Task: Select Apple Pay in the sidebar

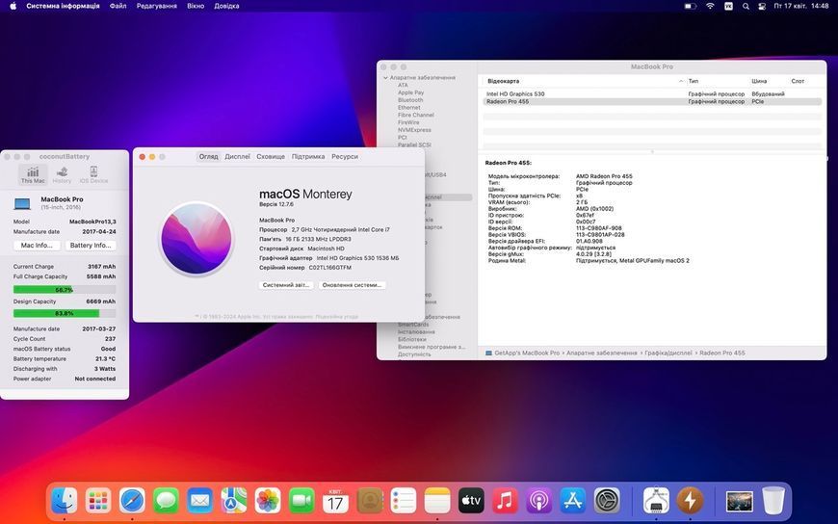Action: click(x=411, y=92)
